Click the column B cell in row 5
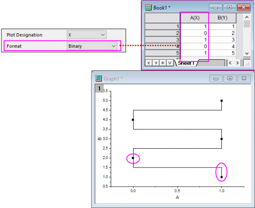Viewport: 255px width, 208px height. click(222, 53)
